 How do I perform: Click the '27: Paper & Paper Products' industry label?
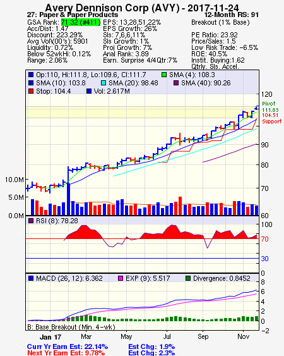[73, 15]
